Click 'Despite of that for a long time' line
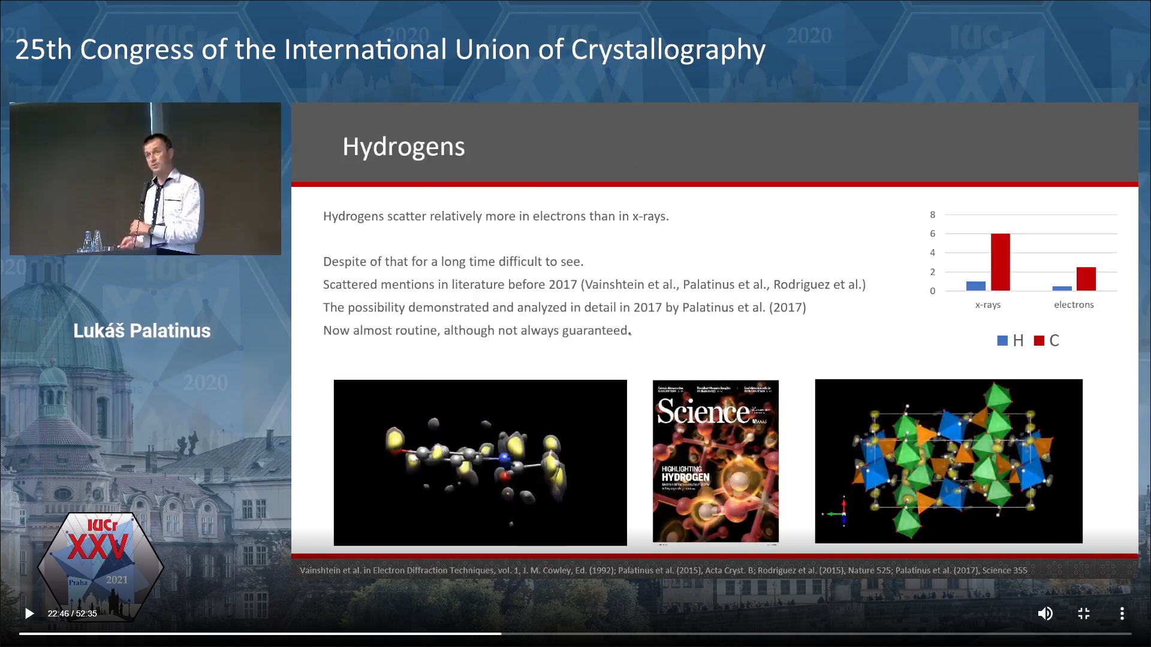The height and width of the screenshot is (647, 1151). tap(453, 262)
